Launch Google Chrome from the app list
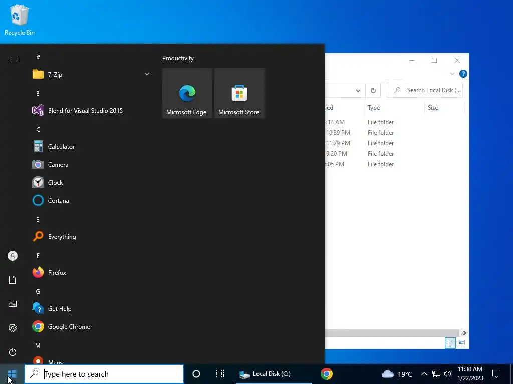The image size is (513, 384). tap(91, 327)
